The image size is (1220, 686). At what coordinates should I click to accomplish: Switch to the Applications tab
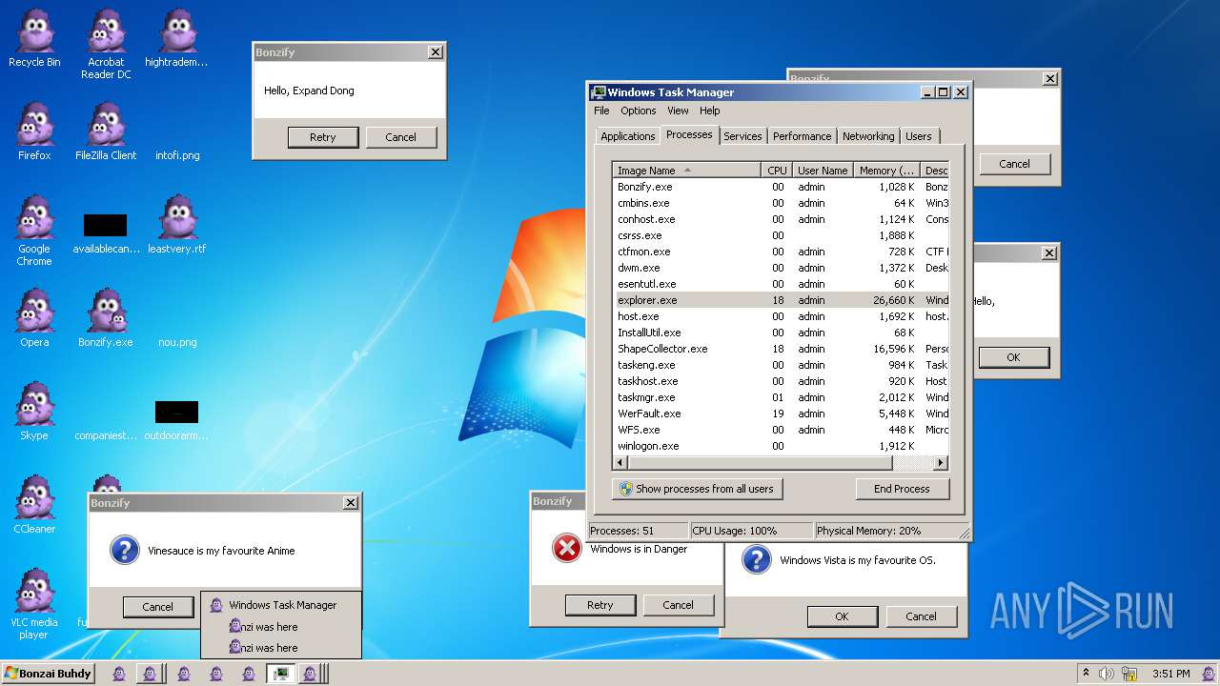tap(627, 136)
